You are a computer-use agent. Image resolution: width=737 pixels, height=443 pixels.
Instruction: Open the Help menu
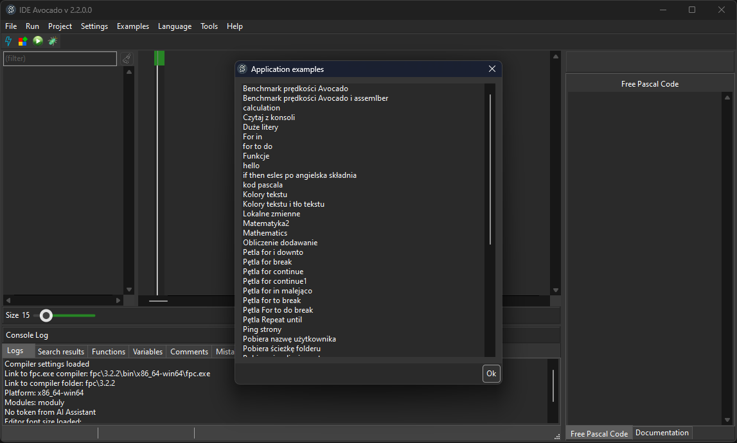[x=235, y=26]
